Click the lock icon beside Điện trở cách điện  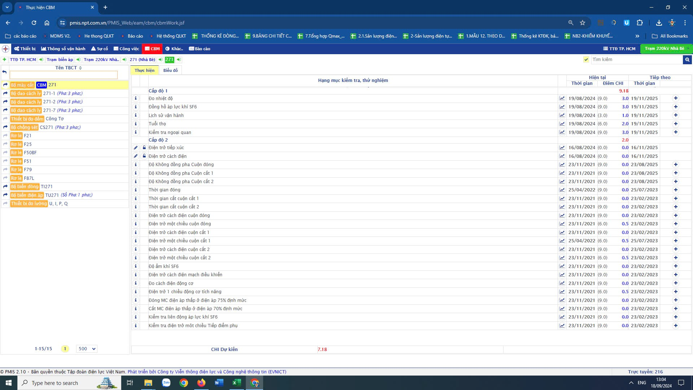(x=144, y=156)
